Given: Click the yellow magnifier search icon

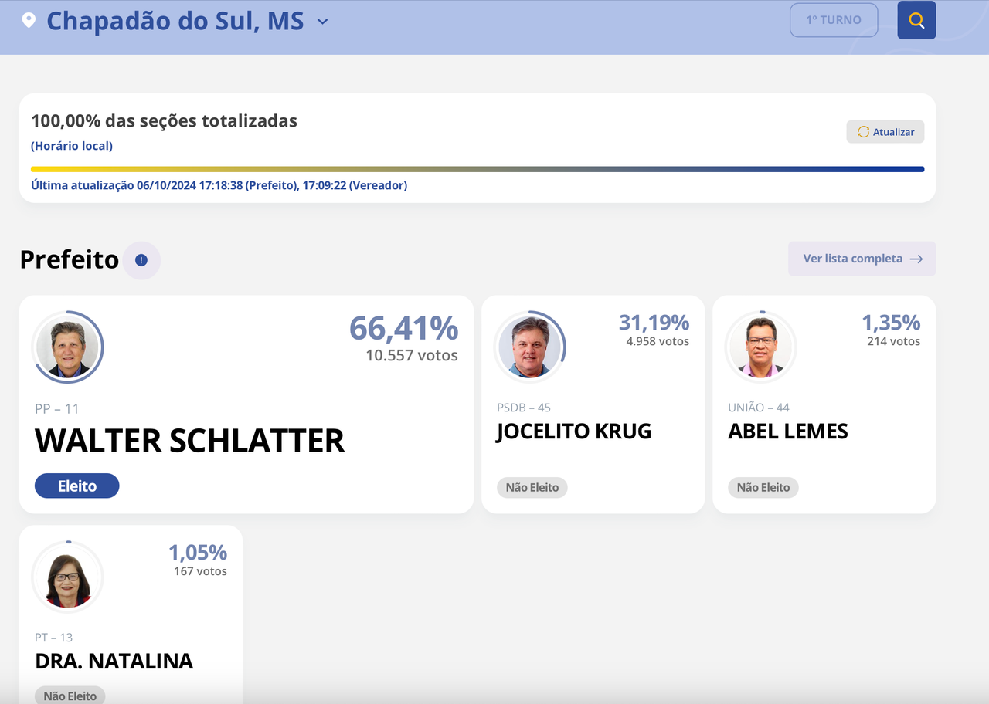Looking at the screenshot, I should pyautogui.click(x=916, y=20).
